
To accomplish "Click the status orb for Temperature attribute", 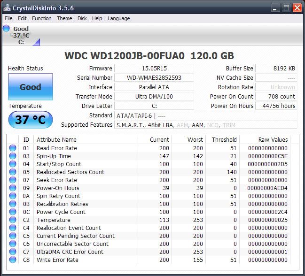I will [13, 220].
